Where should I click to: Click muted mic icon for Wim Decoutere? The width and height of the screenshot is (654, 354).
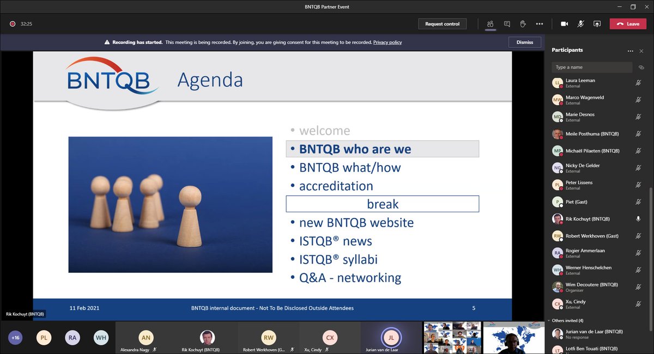coord(638,287)
